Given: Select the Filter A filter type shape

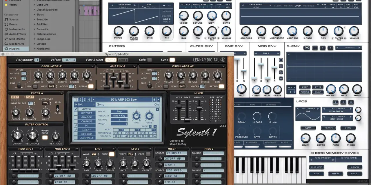Looking at the screenshot, I should point(45,103).
